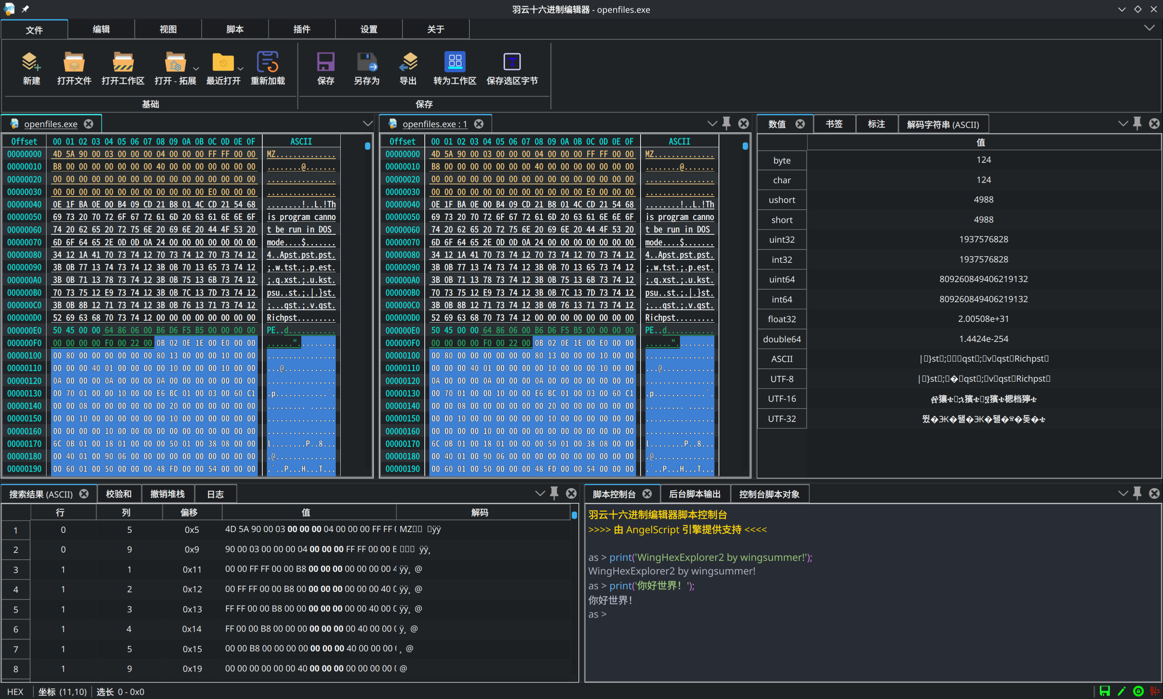
Task: Open the 打开 - 拓展 dropdown arrow
Action: [196, 69]
